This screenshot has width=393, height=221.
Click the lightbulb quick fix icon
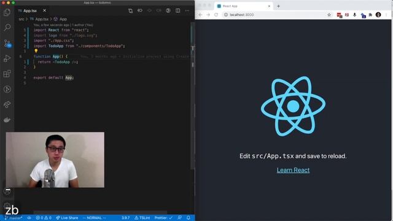[36, 51]
